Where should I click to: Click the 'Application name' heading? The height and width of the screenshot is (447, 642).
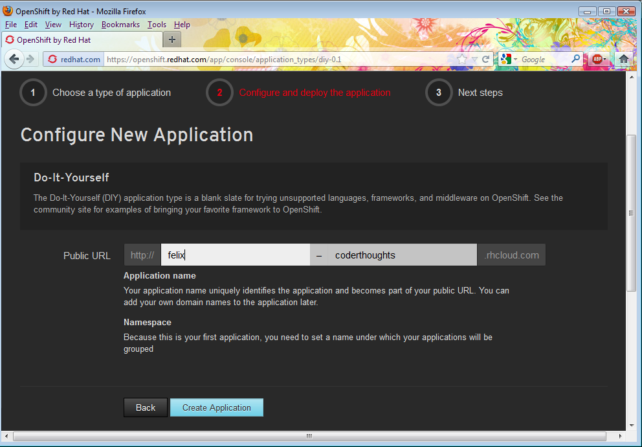[160, 276]
